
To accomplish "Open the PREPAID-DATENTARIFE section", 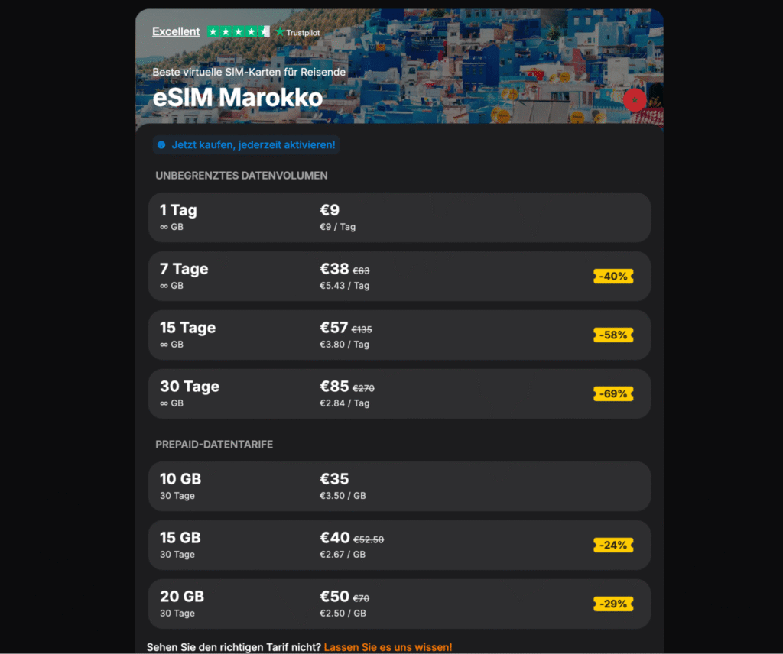I will point(216,444).
